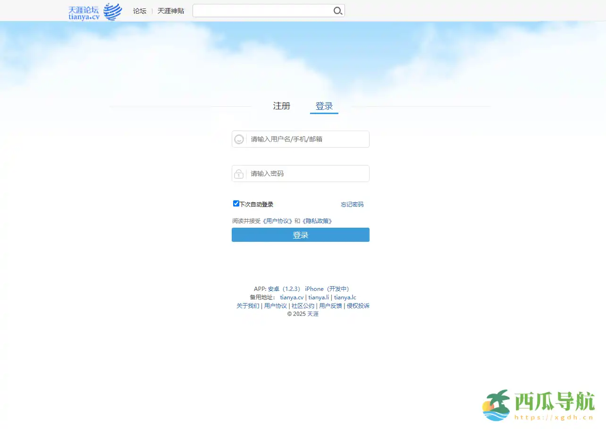This screenshot has width=606, height=429.
Task: Open the 《隐私政策》 link
Action: [x=318, y=220]
